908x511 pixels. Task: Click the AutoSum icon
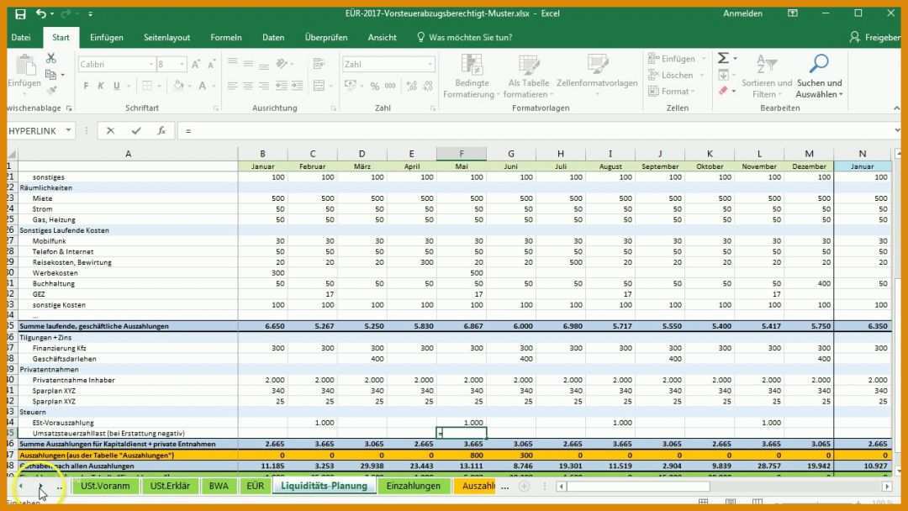[723, 57]
